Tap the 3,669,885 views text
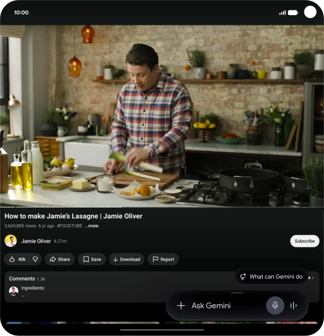324x336 pixels. [20, 226]
